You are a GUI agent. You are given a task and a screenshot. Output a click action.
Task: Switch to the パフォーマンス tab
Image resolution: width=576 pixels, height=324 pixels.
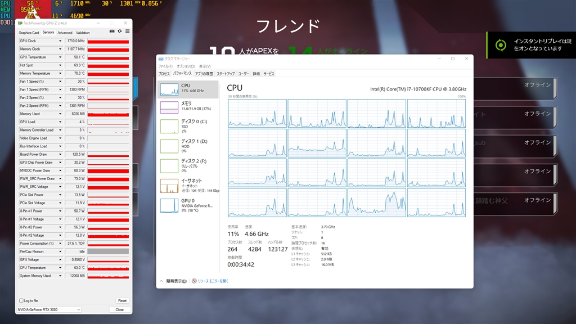[182, 74]
